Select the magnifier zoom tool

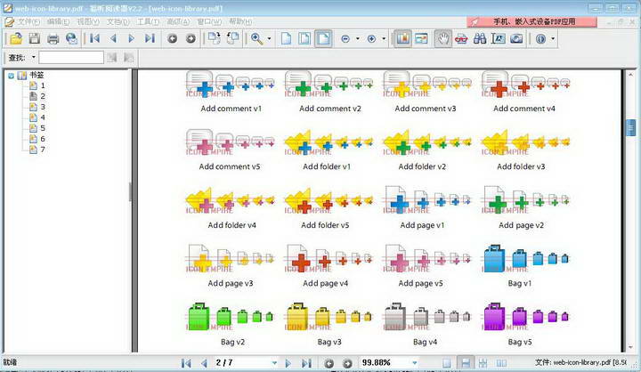[257, 39]
